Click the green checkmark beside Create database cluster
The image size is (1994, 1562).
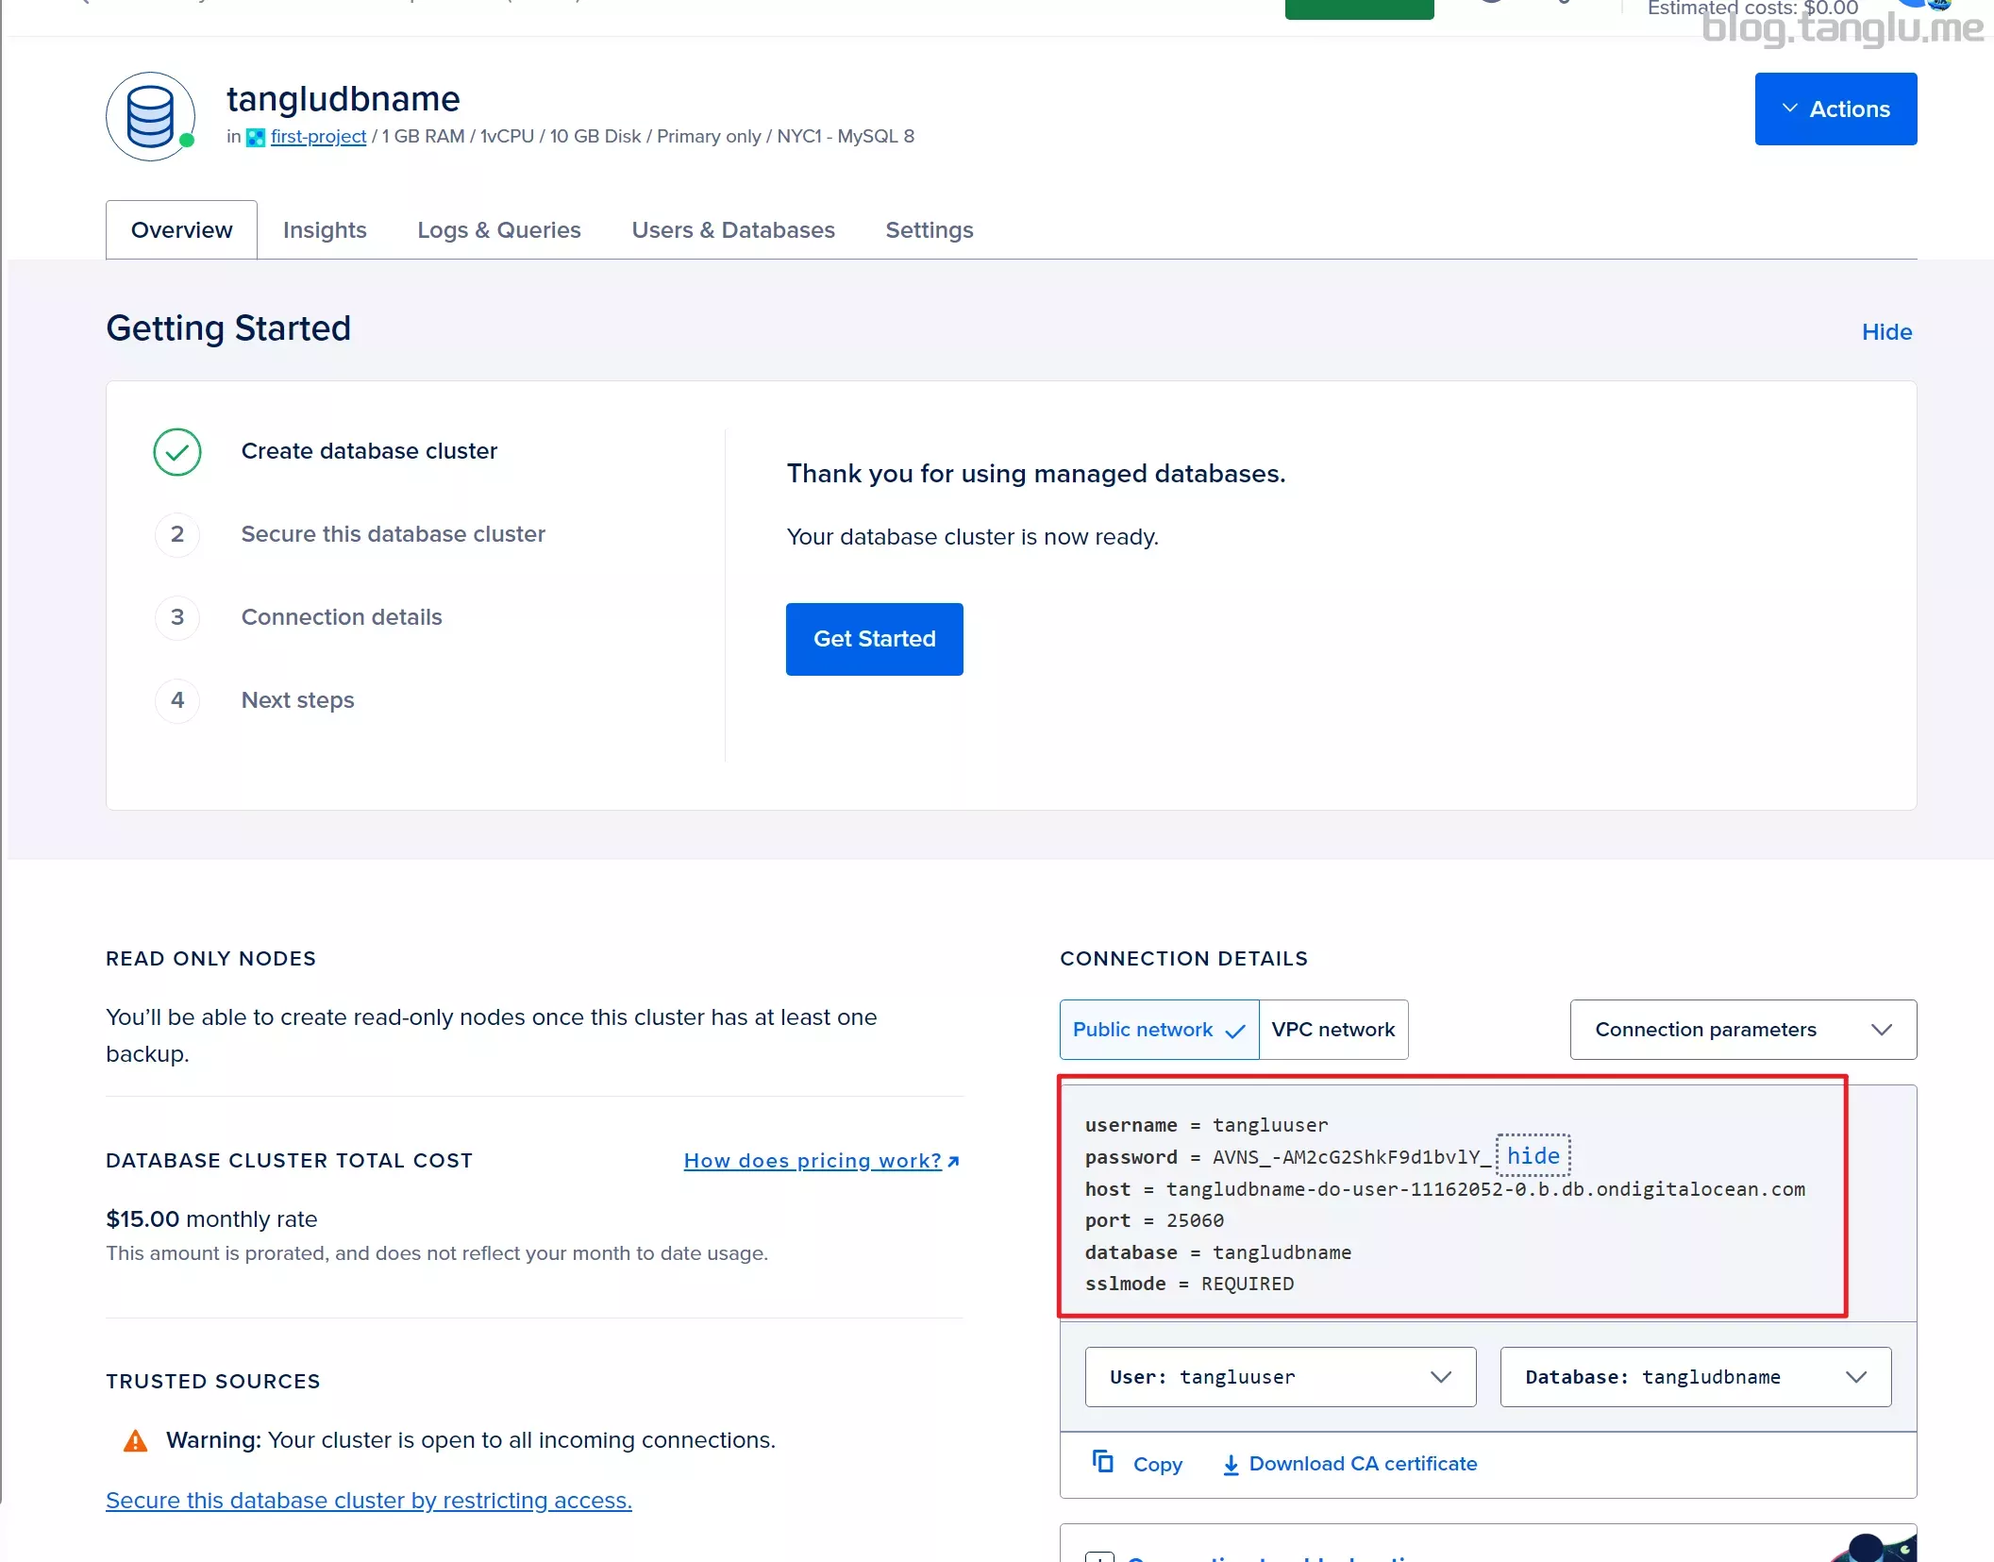click(177, 452)
